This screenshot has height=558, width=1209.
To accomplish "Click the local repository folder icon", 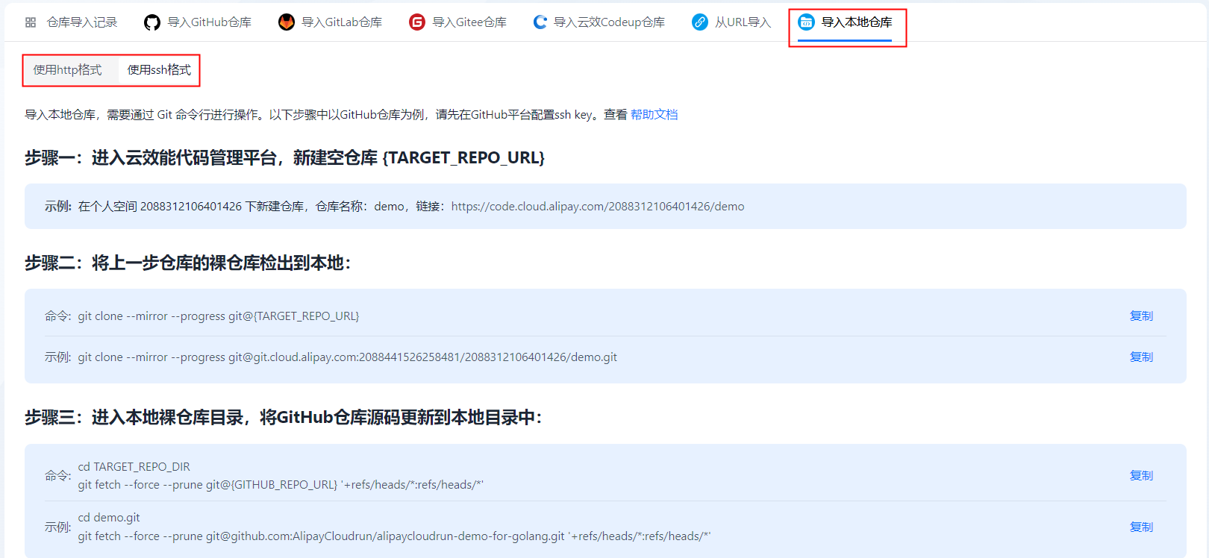I will [x=806, y=22].
